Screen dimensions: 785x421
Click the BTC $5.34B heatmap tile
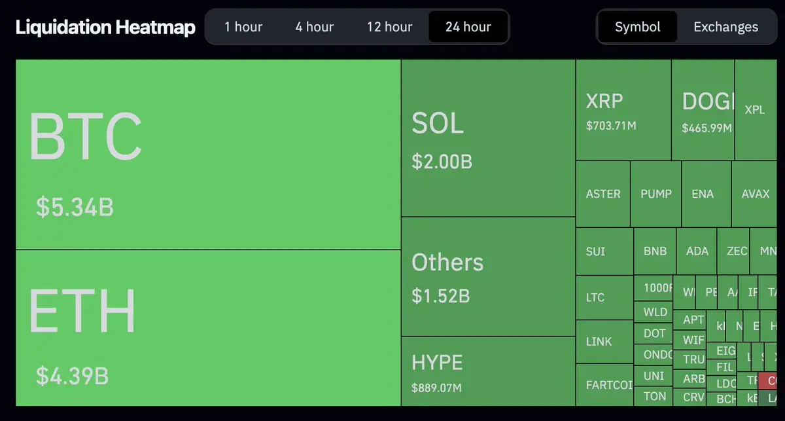point(208,155)
